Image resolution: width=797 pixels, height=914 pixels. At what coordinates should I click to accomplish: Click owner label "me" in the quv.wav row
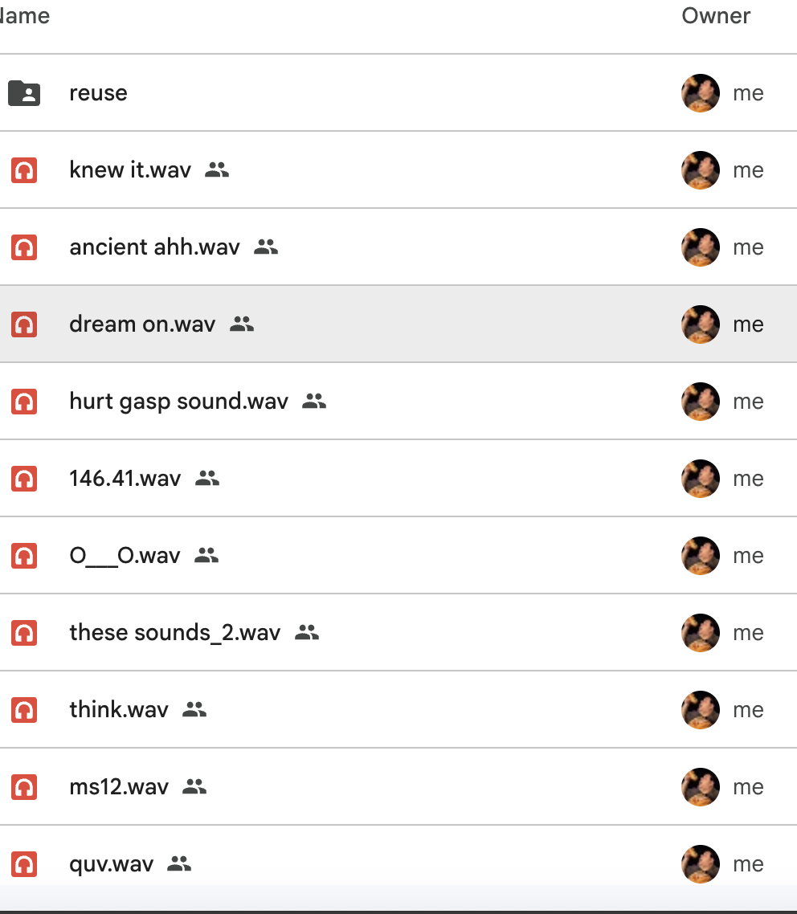[x=748, y=864]
